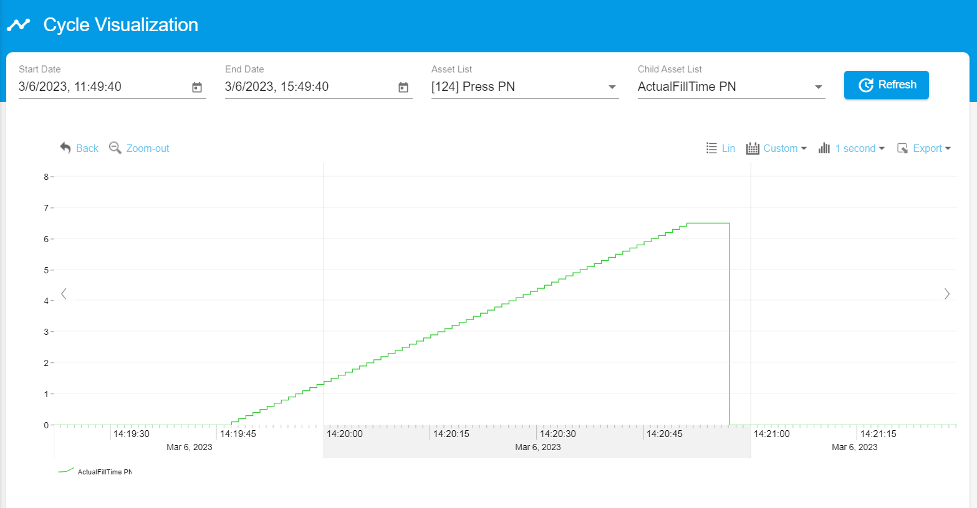Click the 'Child Asset List' field label

click(670, 69)
